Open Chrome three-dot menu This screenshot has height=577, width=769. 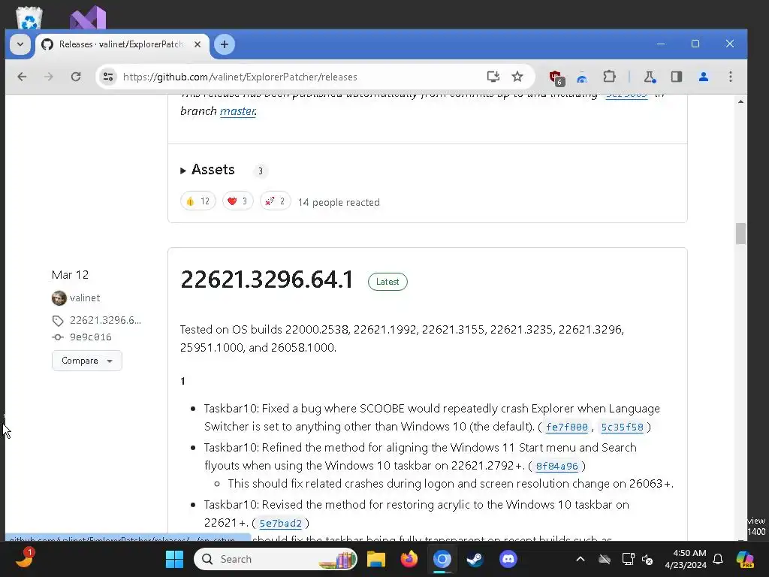(x=731, y=77)
